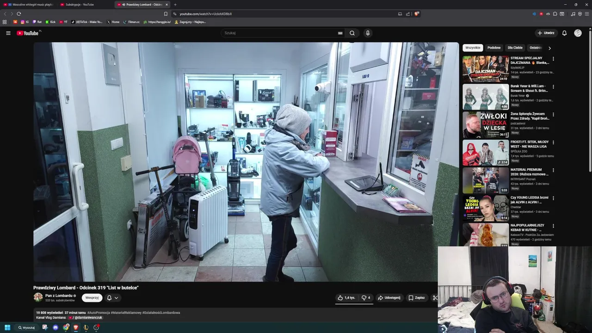Open Chrome from the taskbar
This screenshot has width=592, height=333.
[x=66, y=327]
